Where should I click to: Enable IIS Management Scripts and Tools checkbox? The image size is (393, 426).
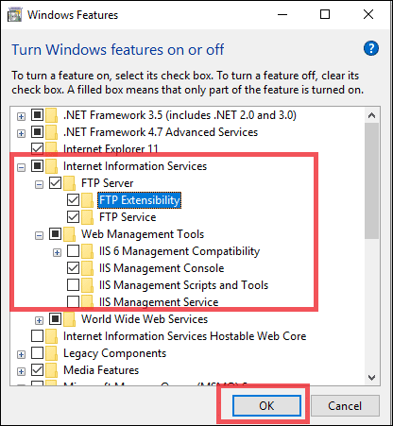[x=73, y=285]
